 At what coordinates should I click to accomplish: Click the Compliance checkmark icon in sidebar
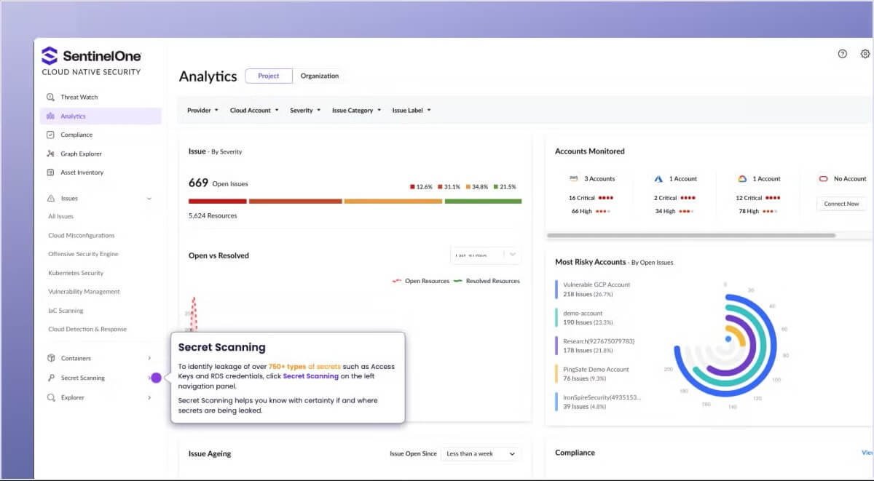click(x=50, y=135)
